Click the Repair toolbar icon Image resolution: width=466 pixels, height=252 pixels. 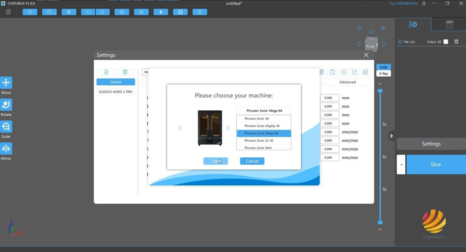tap(200, 12)
